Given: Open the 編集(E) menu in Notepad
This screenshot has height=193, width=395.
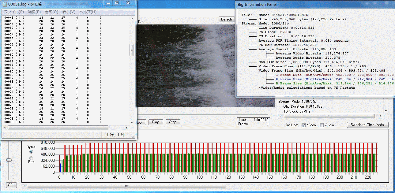Looking at the screenshot, I should [x=34, y=12].
